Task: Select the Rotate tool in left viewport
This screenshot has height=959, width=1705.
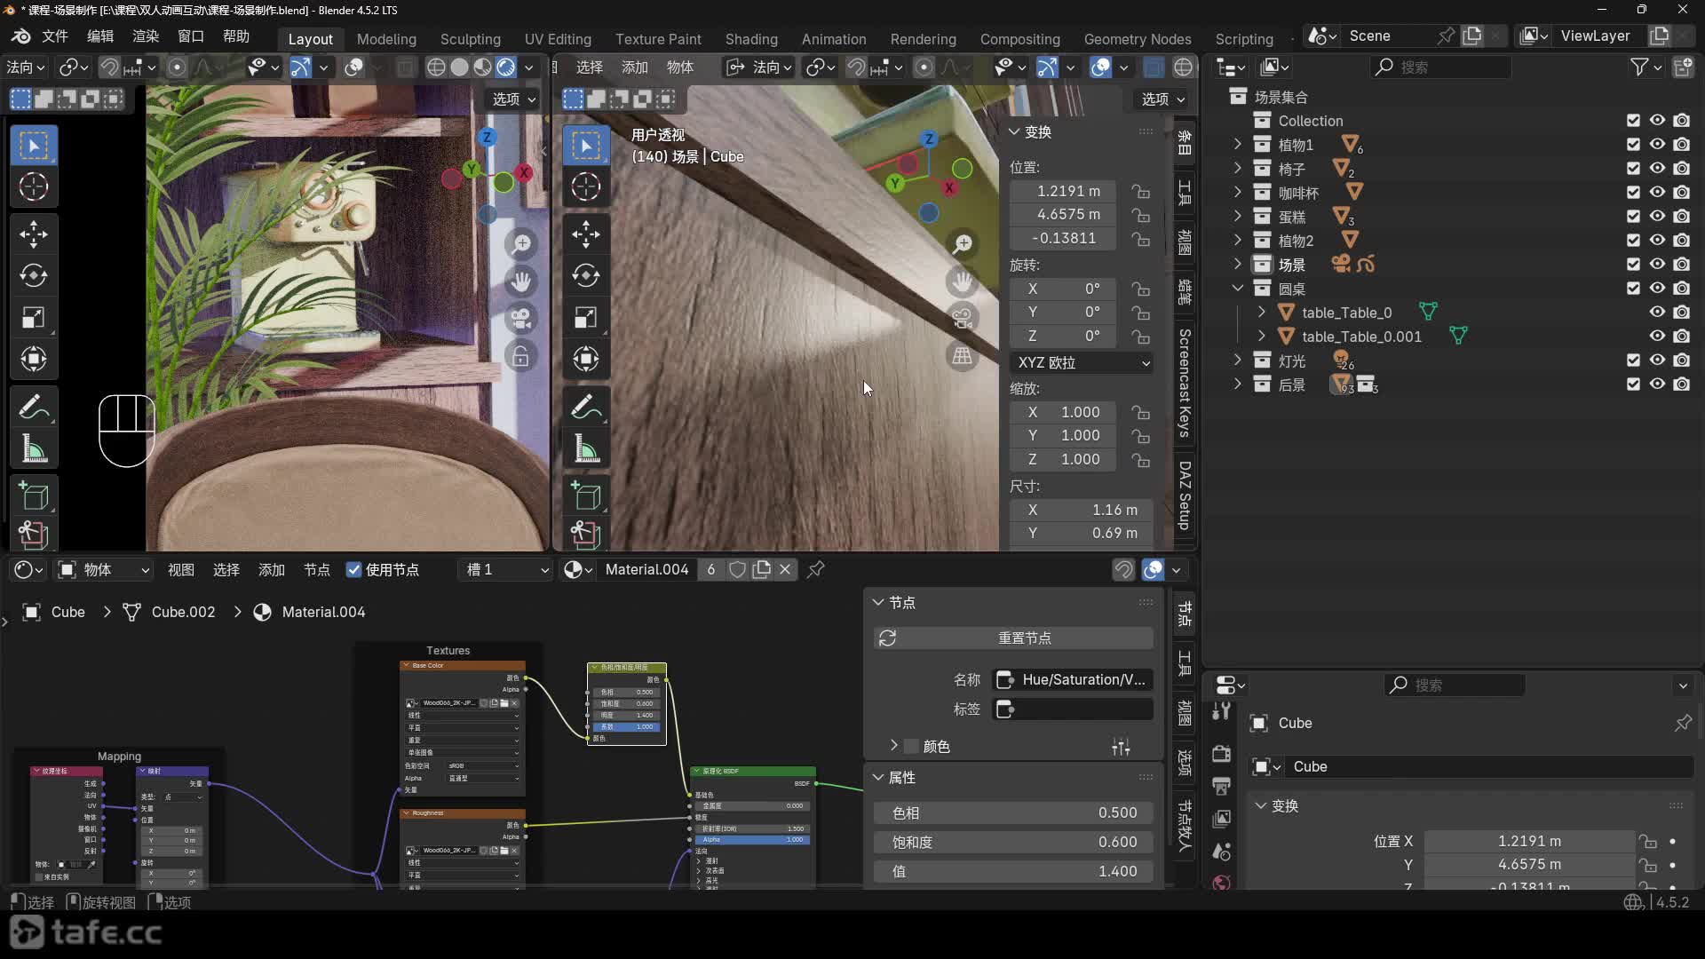Action: pos(34,276)
